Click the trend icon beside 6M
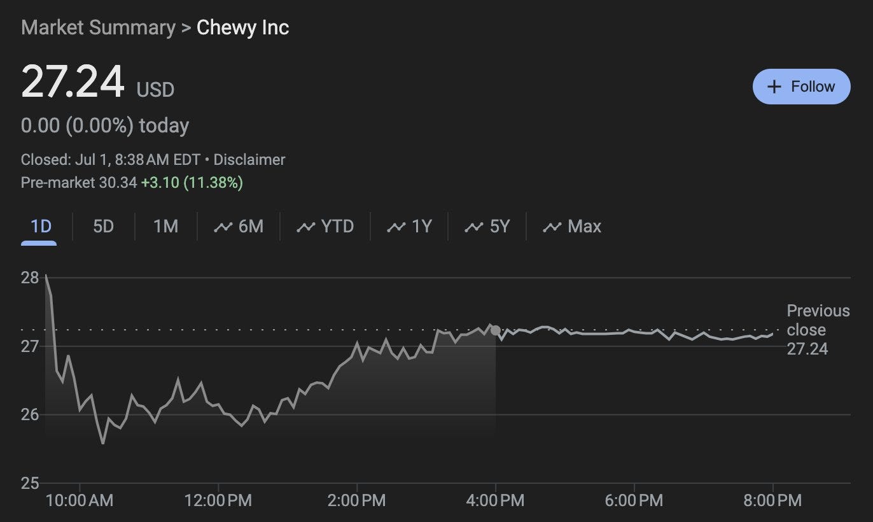 click(223, 227)
